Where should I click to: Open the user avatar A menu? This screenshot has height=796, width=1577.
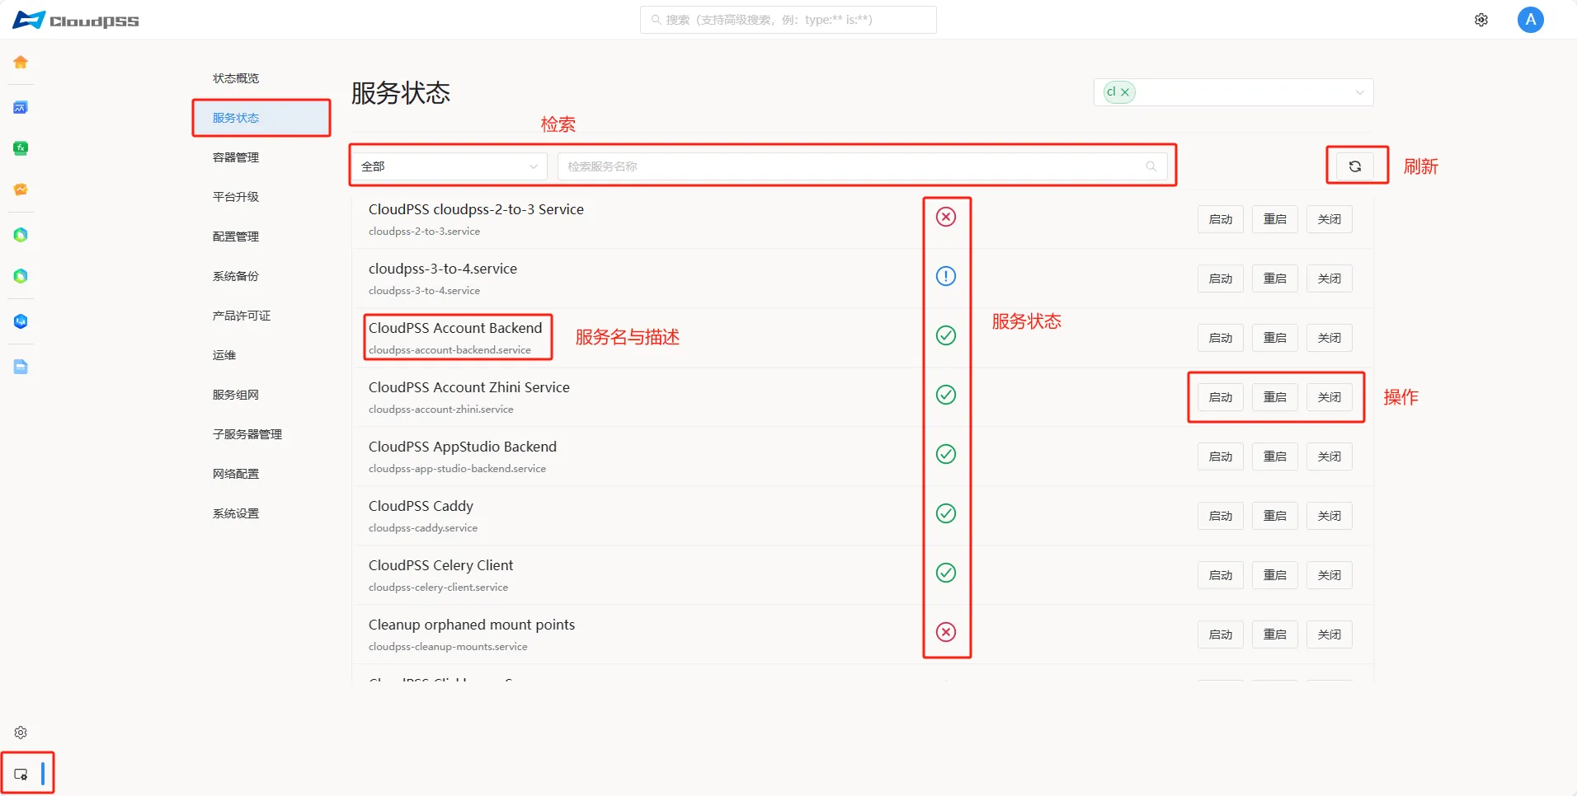pos(1531,20)
